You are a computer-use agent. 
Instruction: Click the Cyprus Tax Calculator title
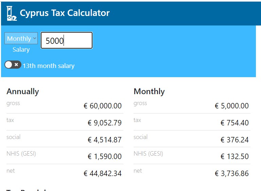click(65, 13)
